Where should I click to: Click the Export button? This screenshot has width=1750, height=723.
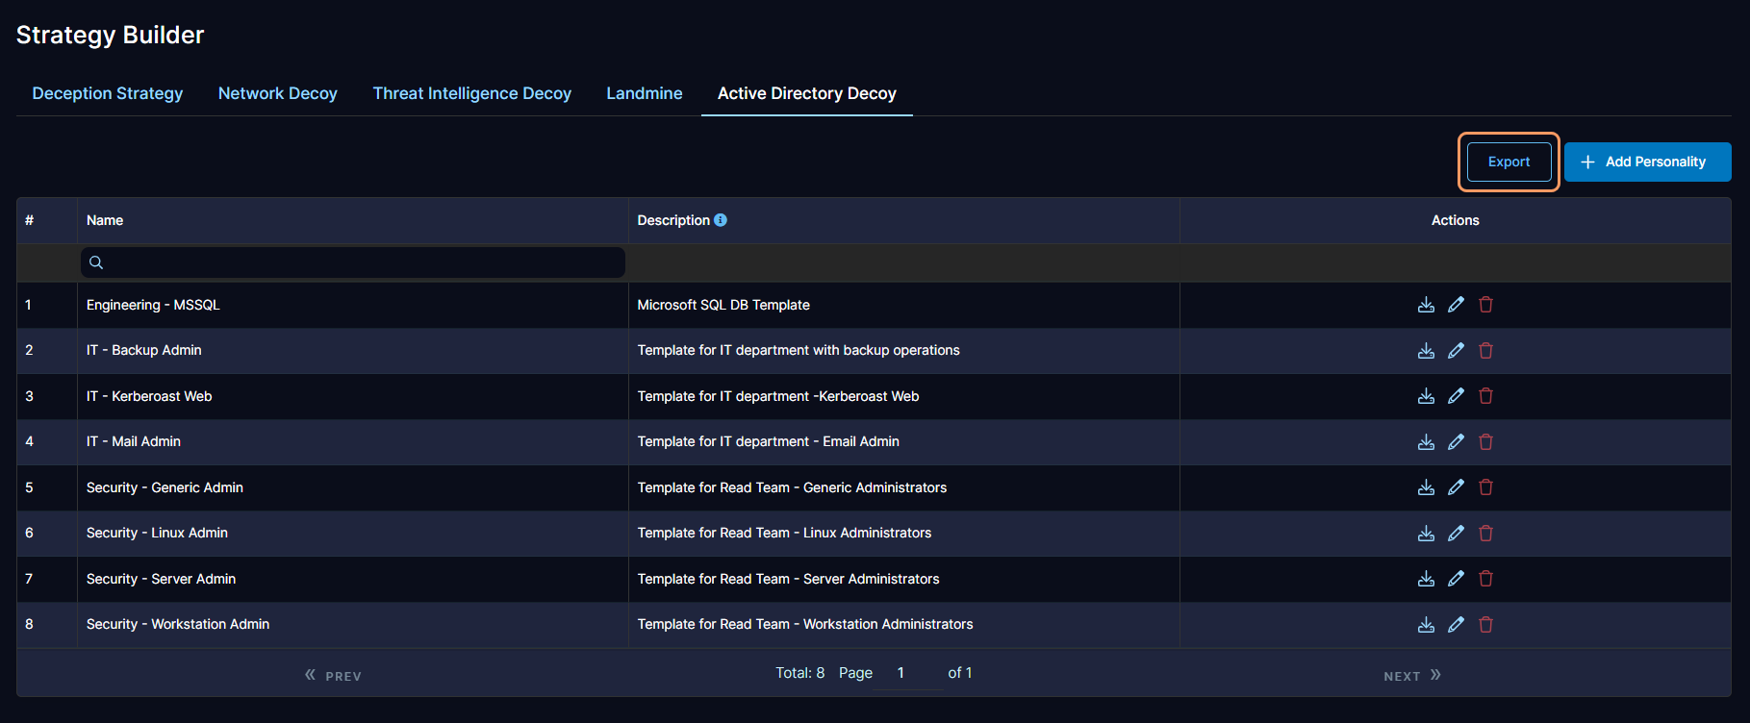point(1508,162)
